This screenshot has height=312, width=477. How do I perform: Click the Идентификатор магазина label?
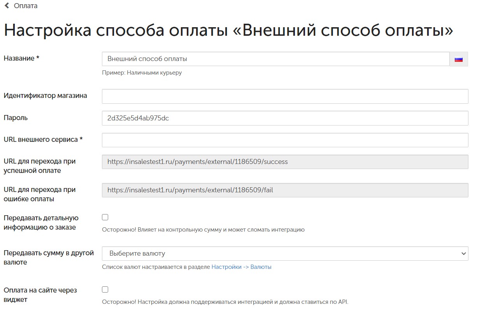(46, 96)
